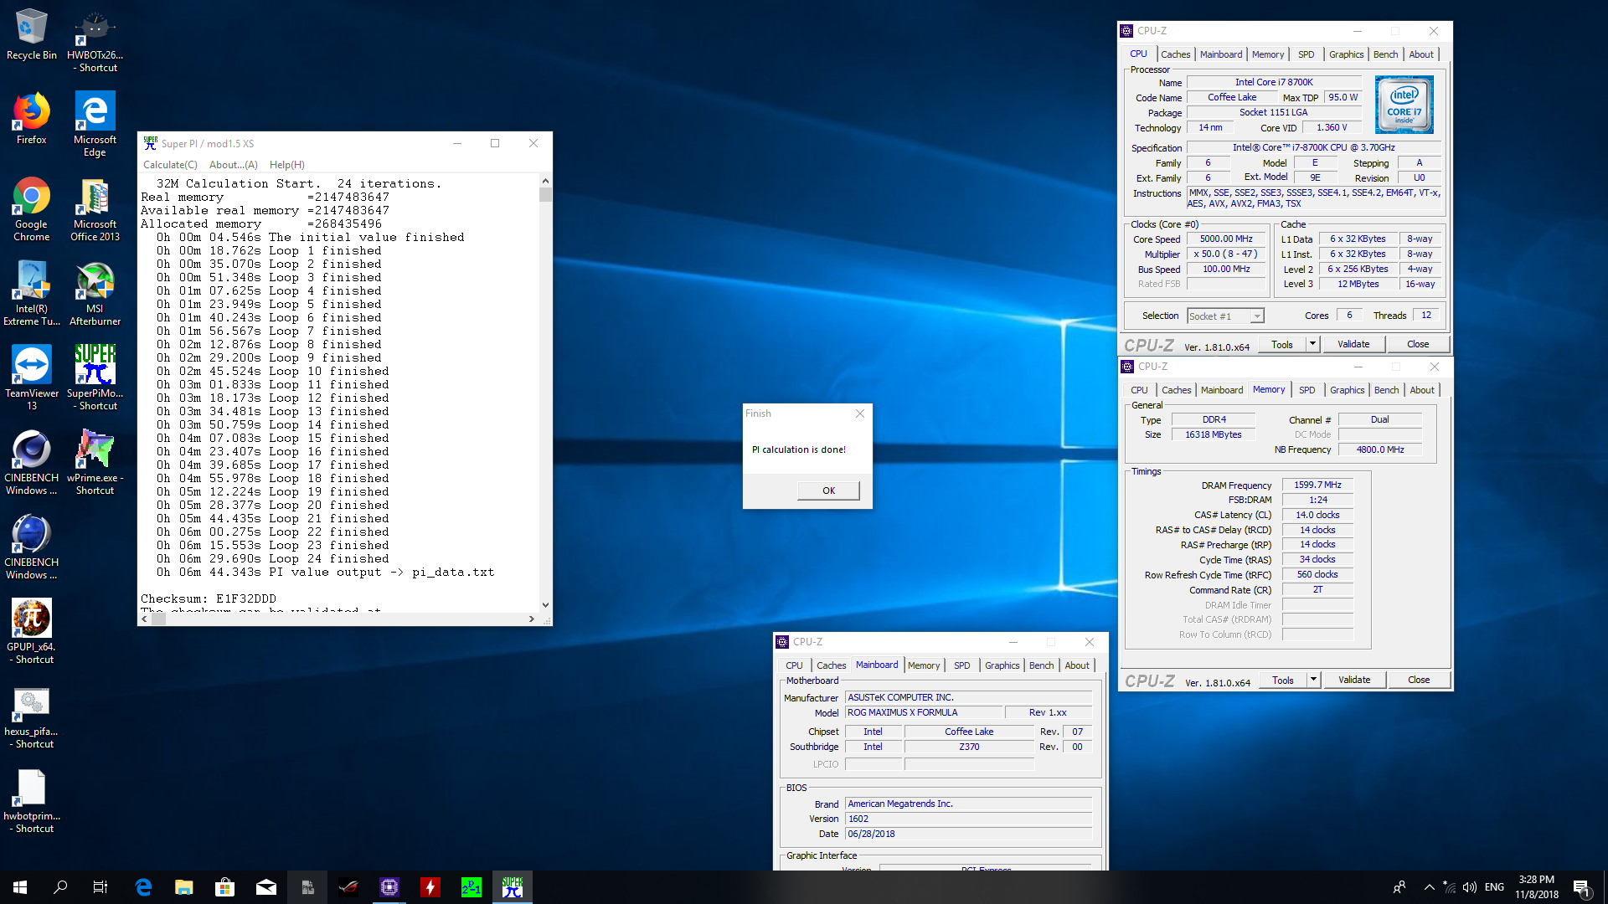Open Task View on the taskbar
The image size is (1608, 904).
100,887
